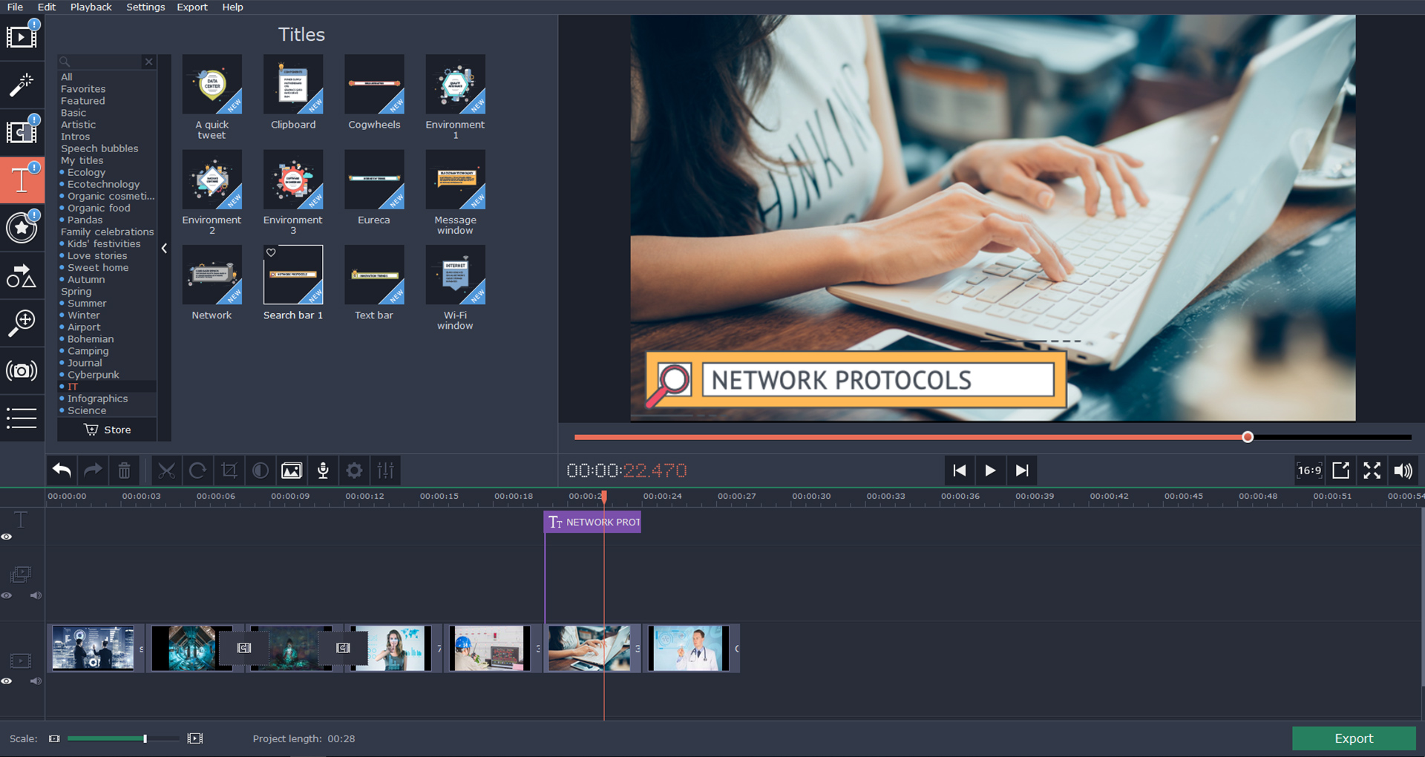The height and width of the screenshot is (757, 1425).
Task: Open the Pan and Zoom tool
Action: coord(22,323)
